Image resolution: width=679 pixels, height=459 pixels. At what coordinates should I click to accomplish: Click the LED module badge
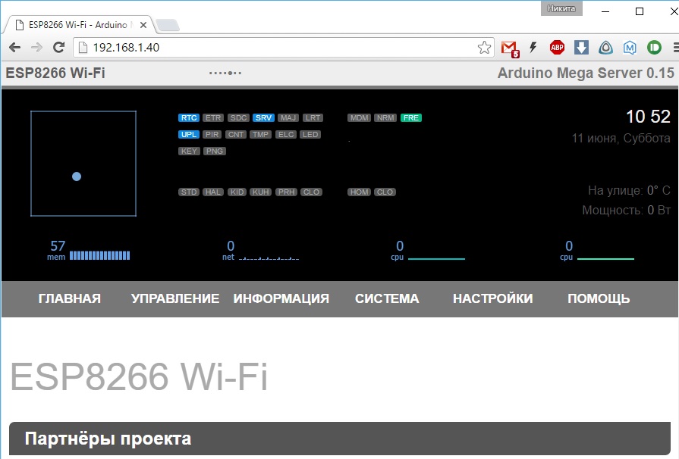310,134
